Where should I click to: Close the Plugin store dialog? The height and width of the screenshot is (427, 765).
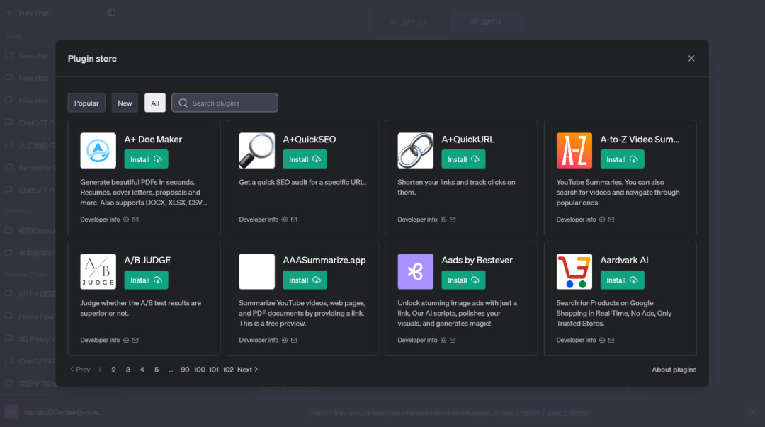click(691, 58)
